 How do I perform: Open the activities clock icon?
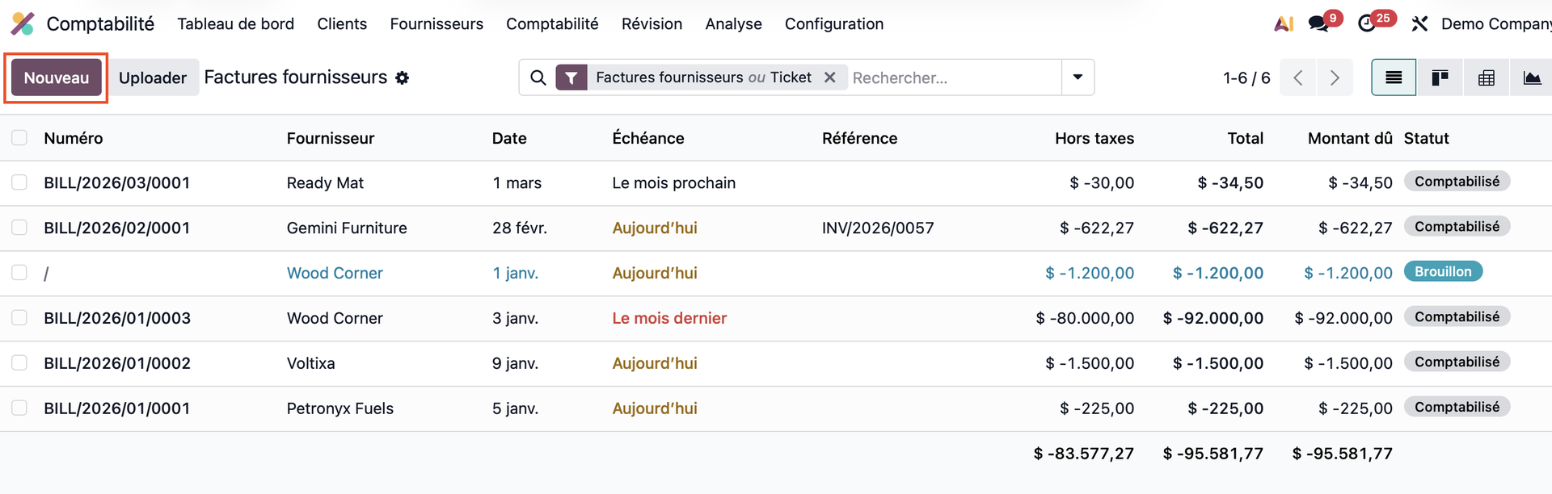[1367, 23]
